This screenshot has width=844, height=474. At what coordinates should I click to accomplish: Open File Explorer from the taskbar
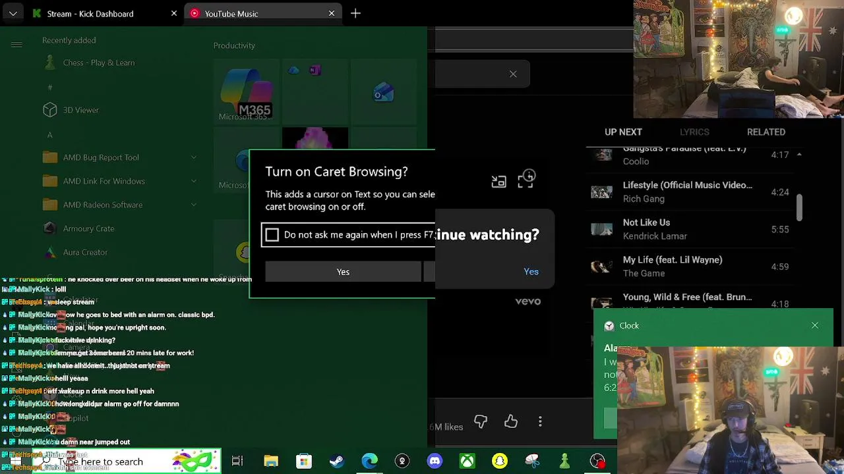pos(271,461)
